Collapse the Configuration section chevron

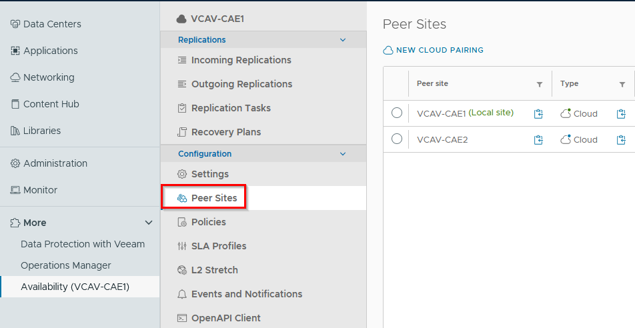pos(343,154)
